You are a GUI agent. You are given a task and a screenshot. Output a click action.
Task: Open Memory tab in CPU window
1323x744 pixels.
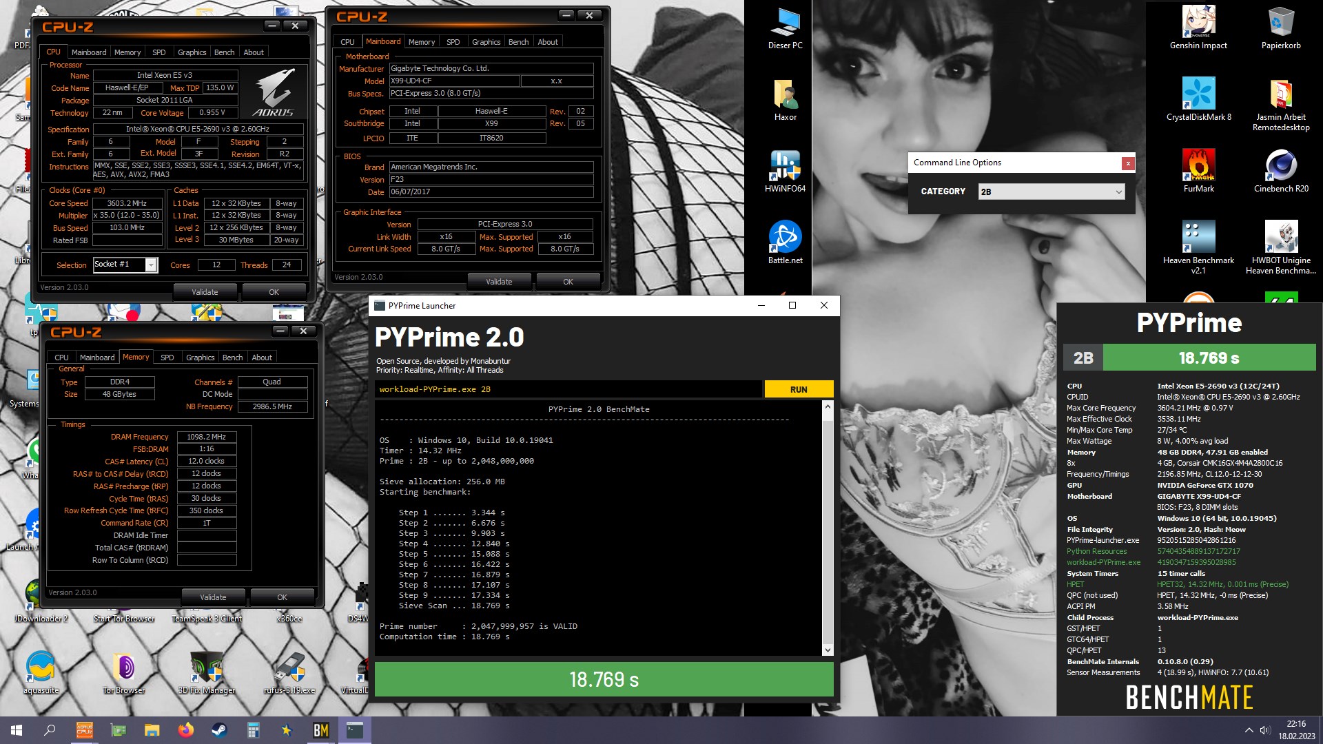[127, 52]
